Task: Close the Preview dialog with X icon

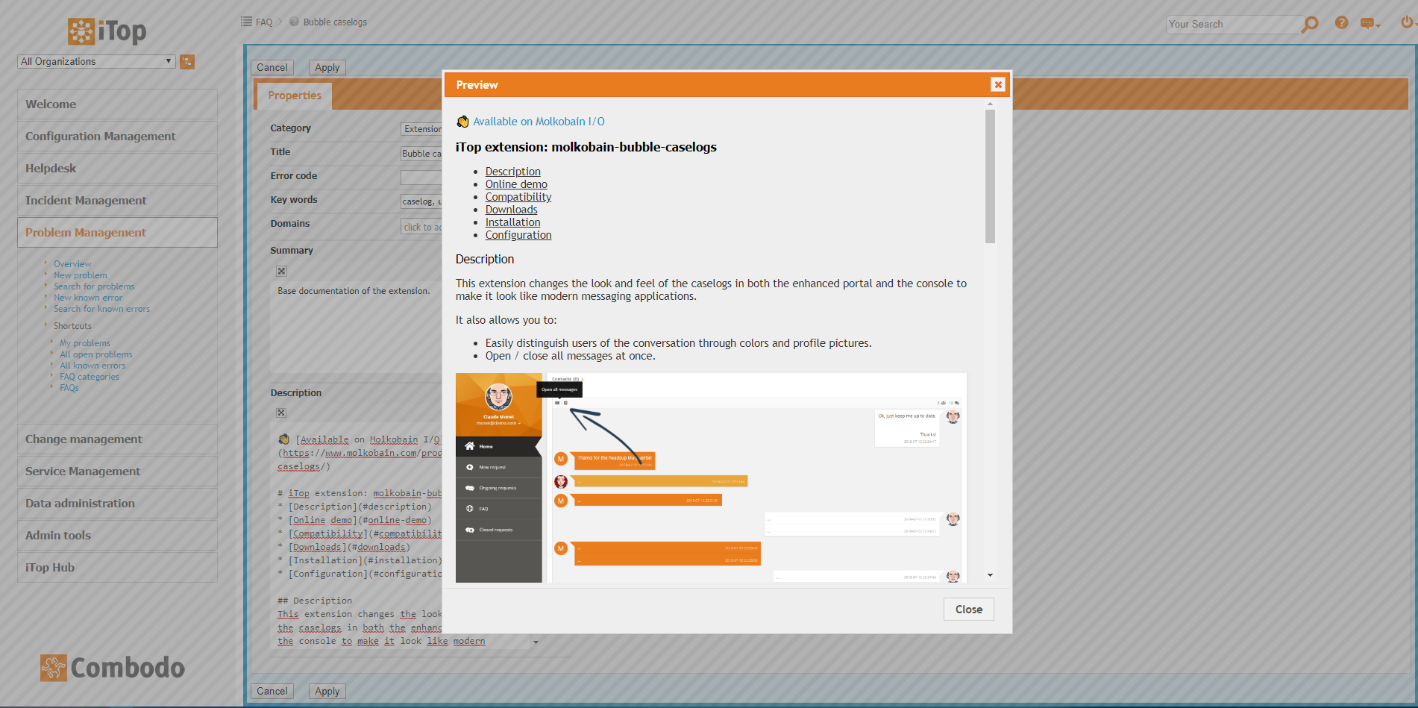Action: pyautogui.click(x=998, y=84)
